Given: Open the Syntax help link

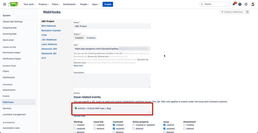Looking at the screenshot, I should 80,116.
